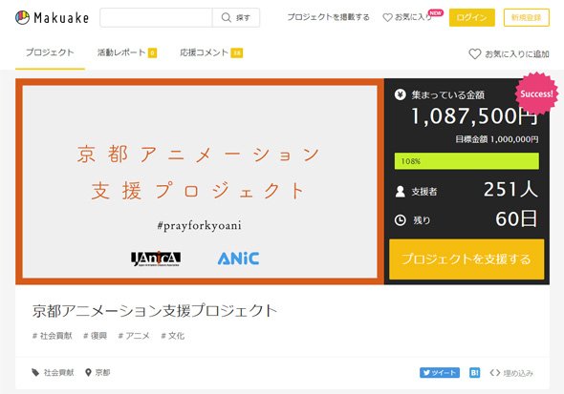The image size is (564, 394).
Task: Click the yellow ログイン button
Action: pyautogui.click(x=472, y=17)
